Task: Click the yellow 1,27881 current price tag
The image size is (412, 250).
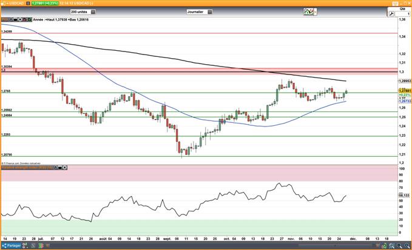Action: (405, 91)
